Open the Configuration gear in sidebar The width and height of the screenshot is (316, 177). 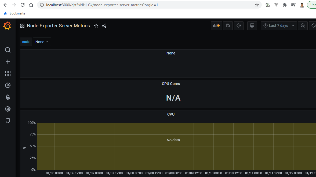click(x=8, y=109)
